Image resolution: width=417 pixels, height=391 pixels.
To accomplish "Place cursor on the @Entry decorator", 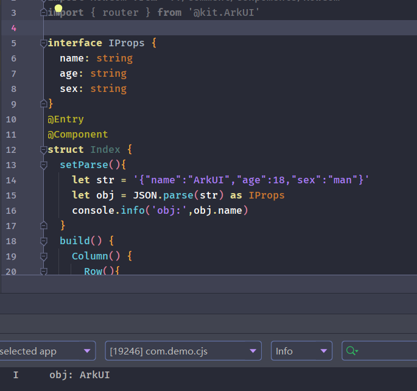I will 66,119.
